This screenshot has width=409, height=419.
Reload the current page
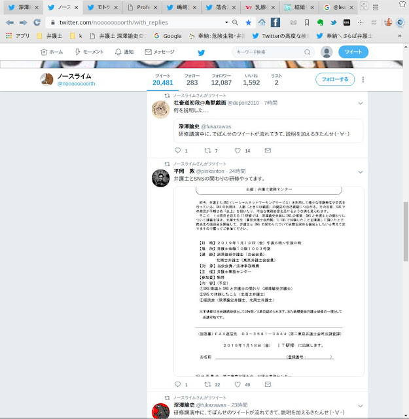tap(37, 22)
